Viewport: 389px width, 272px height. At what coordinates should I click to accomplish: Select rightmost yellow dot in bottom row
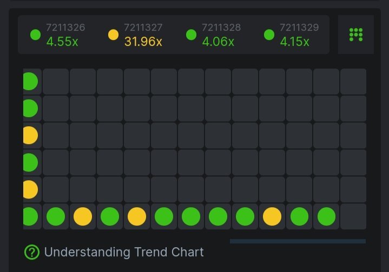(x=272, y=216)
